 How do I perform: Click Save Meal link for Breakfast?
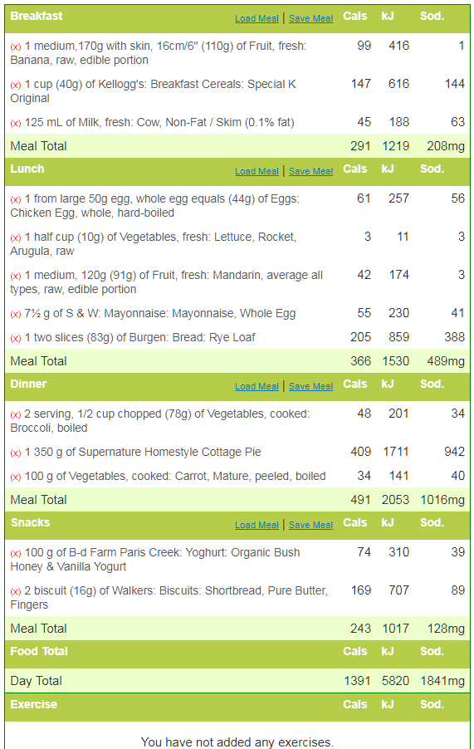pyautogui.click(x=310, y=18)
